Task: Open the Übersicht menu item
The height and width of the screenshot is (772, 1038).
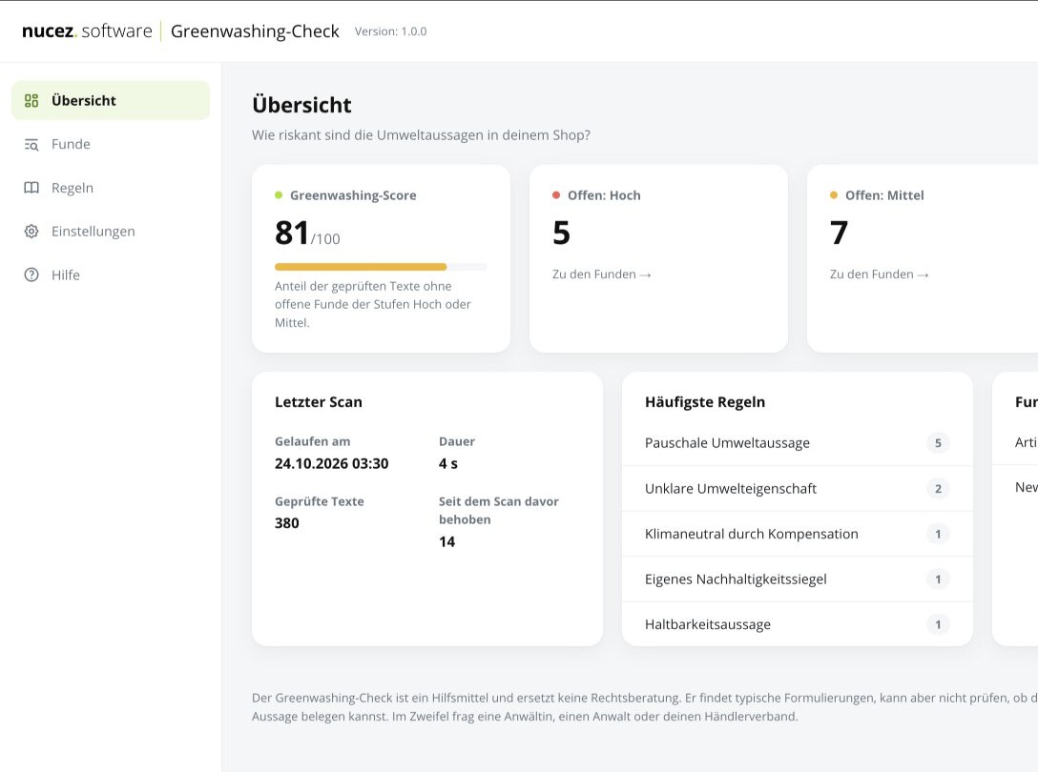Action: coord(111,101)
